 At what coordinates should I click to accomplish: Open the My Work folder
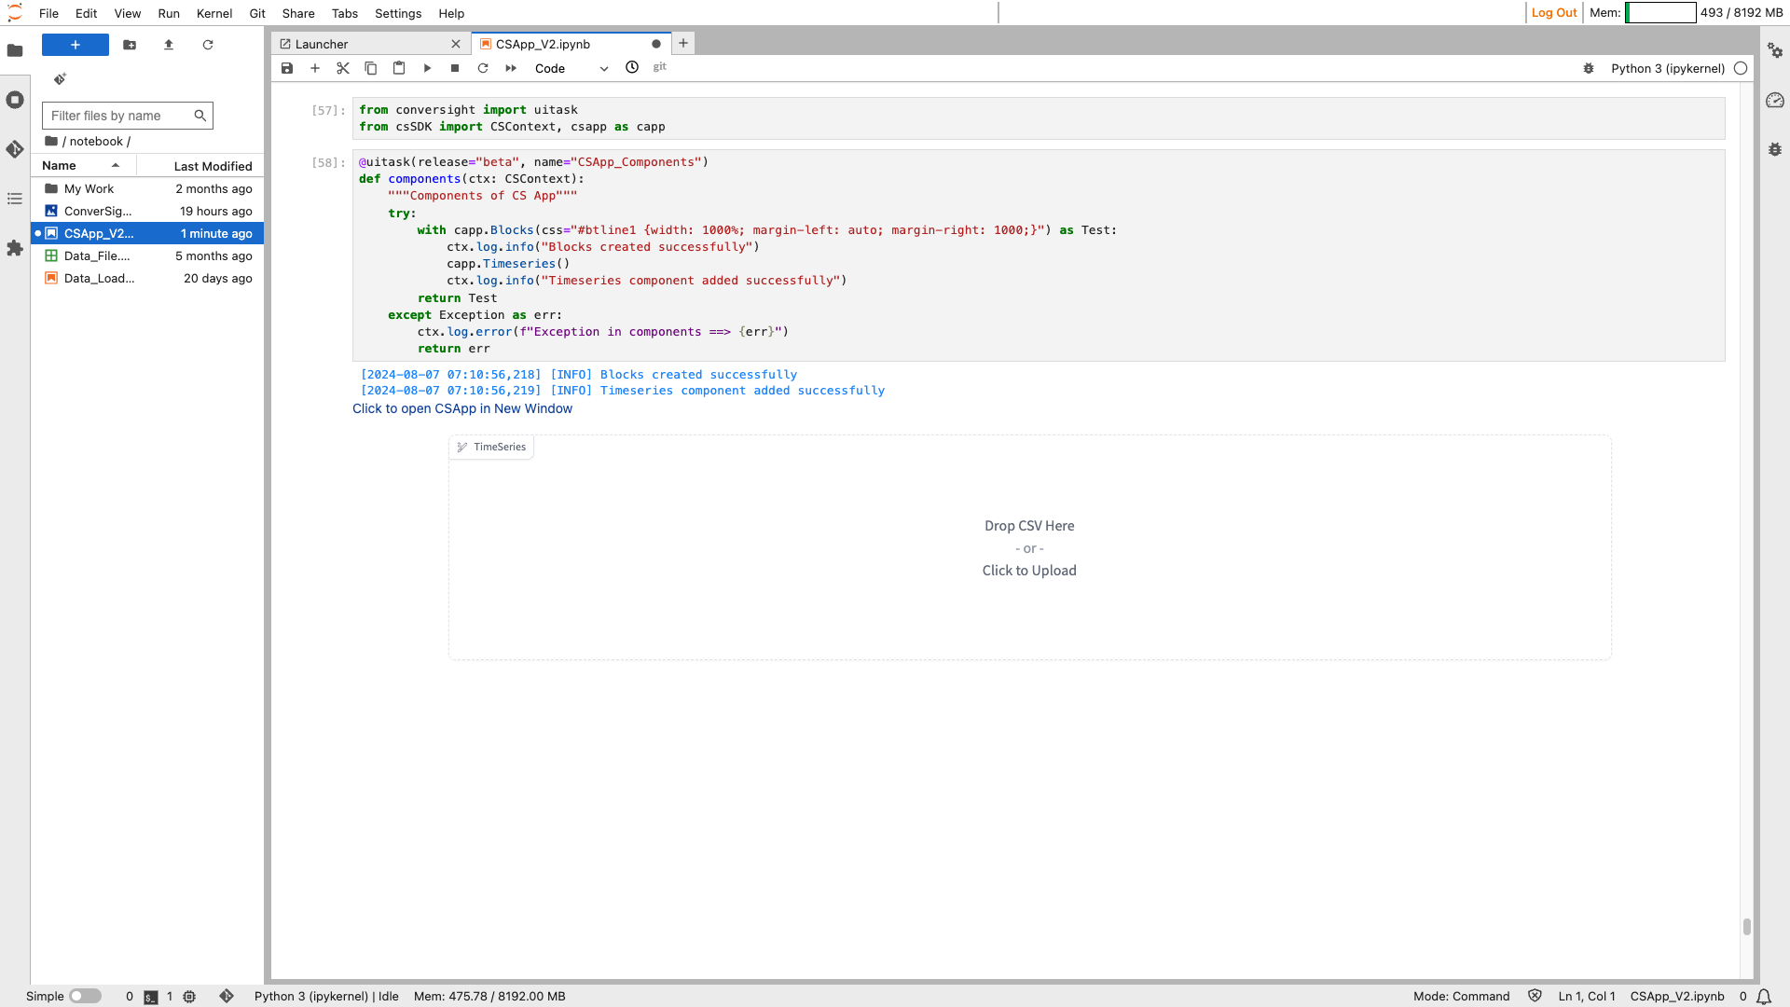[x=147, y=188]
